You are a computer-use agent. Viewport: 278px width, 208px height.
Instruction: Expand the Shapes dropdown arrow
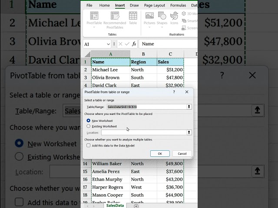tap(162, 27)
